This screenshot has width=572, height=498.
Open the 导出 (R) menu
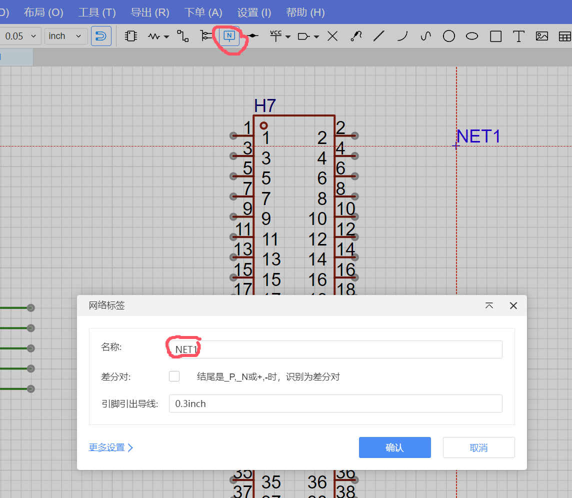click(x=150, y=12)
